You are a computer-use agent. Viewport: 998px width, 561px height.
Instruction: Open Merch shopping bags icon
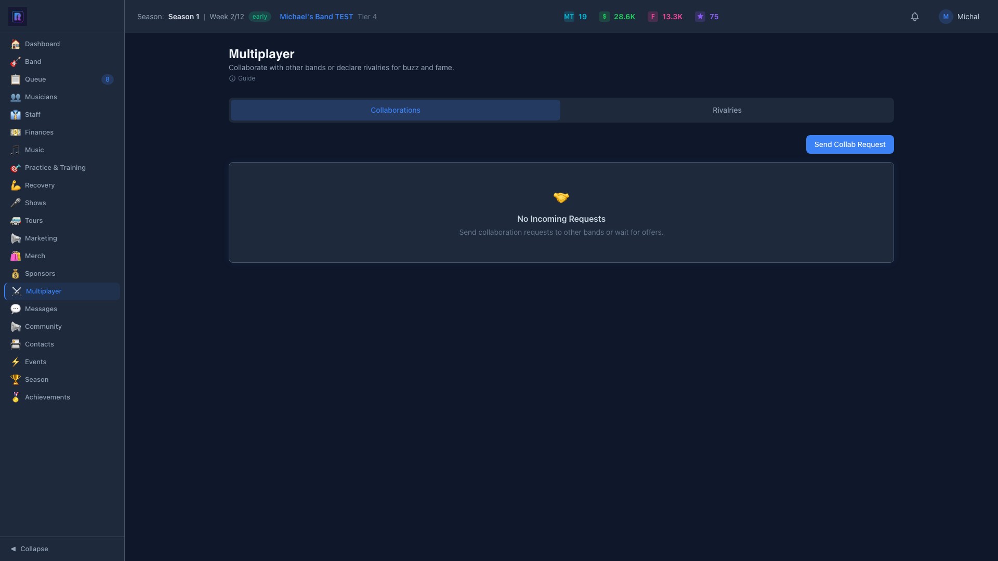tap(16, 256)
